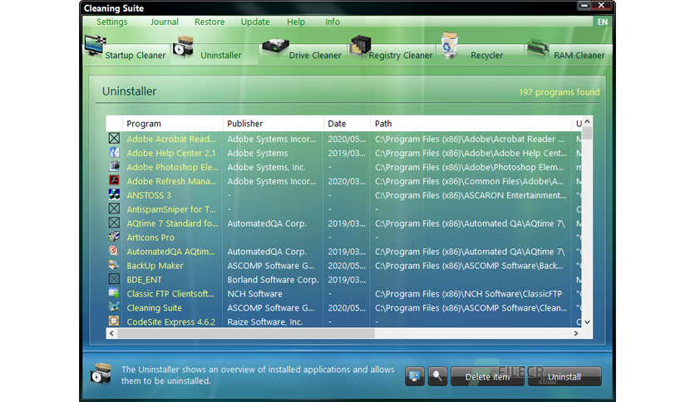Select the 'Classic FTP Clientsoft...' entry
Screen dimensions: 695x402
tap(170, 294)
